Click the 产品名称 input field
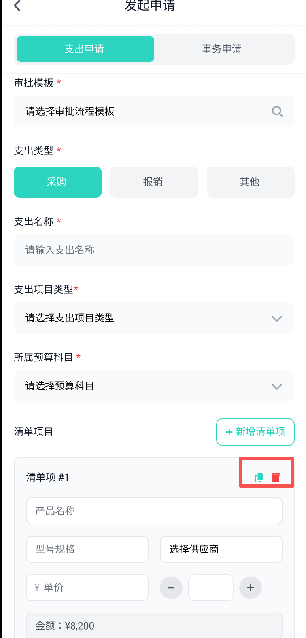 (154, 511)
